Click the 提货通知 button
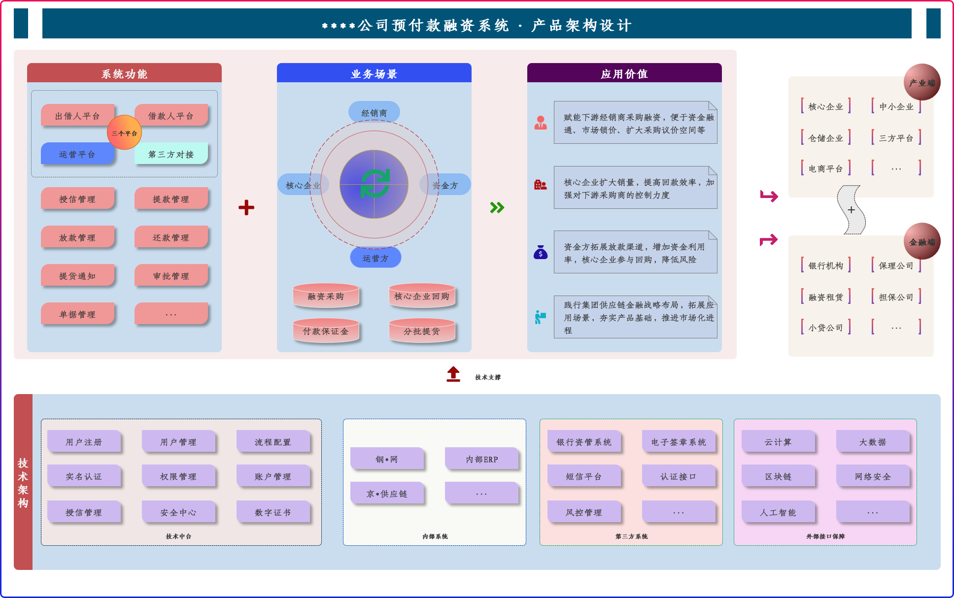Viewport: 954px width, 598px height. (x=77, y=275)
